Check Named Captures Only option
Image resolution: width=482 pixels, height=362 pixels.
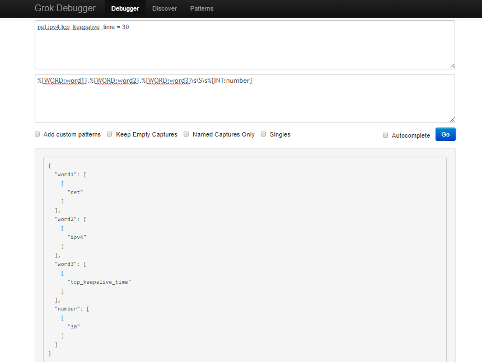[x=186, y=134]
